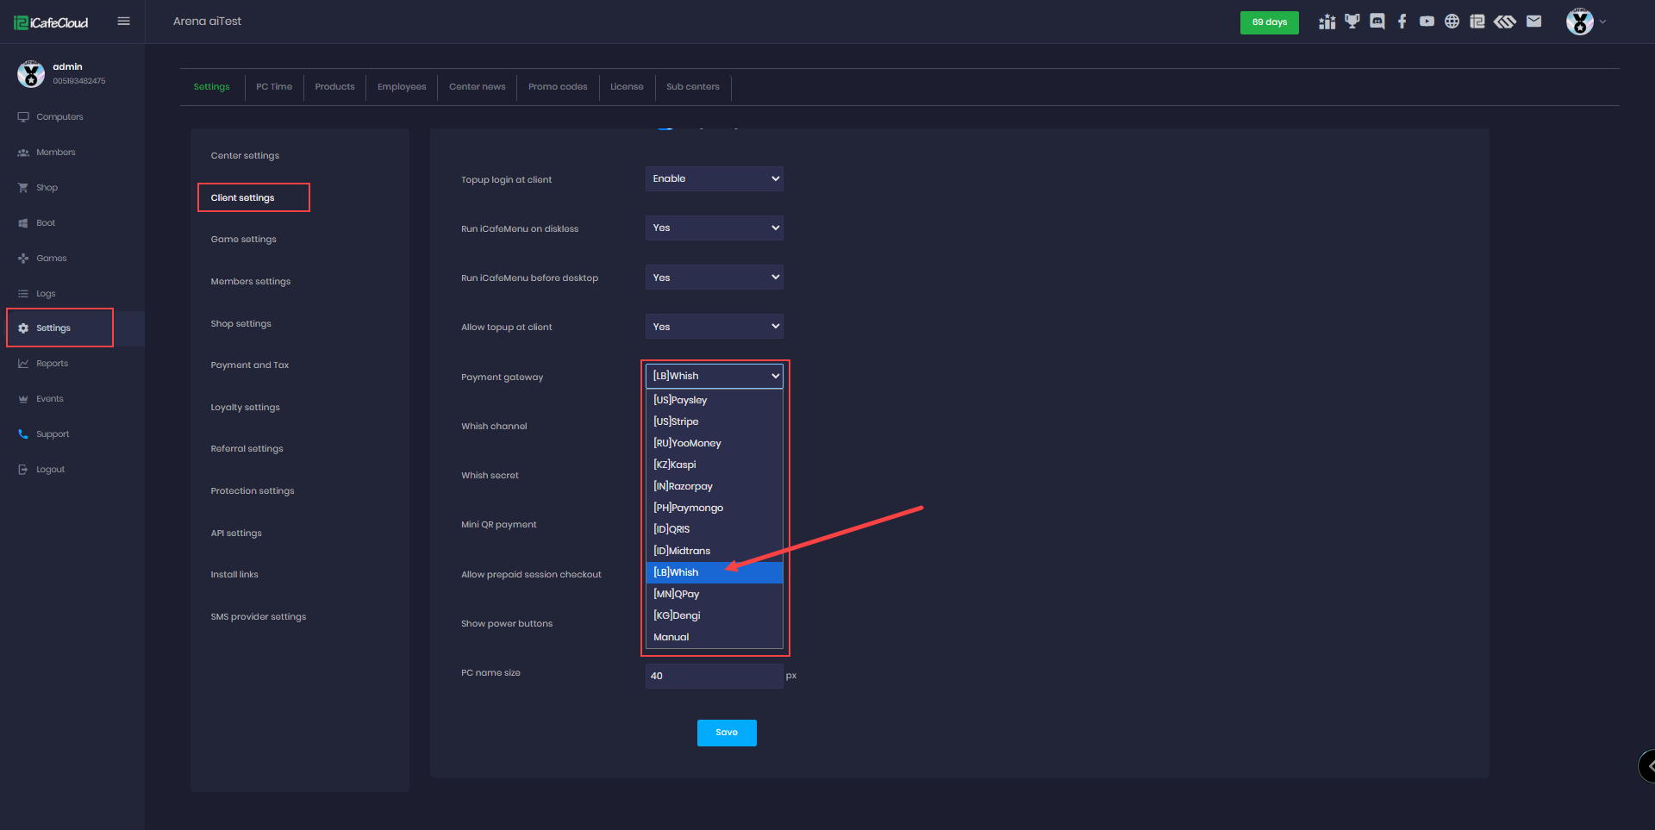Expand the Allow topup at client dropdown
This screenshot has height=830, width=1655.
(714, 327)
